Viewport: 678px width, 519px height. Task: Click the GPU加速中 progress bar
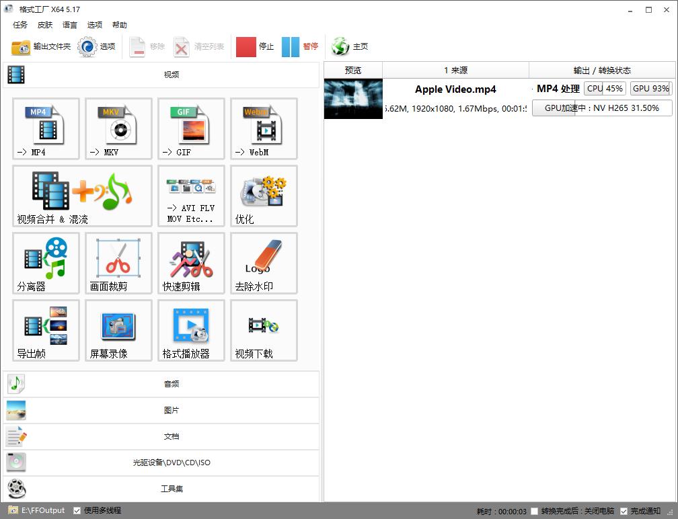(x=601, y=108)
